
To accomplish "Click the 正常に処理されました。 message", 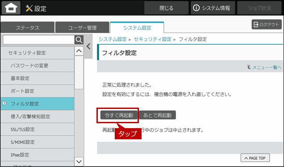I will pyautogui.click(x=127, y=85).
